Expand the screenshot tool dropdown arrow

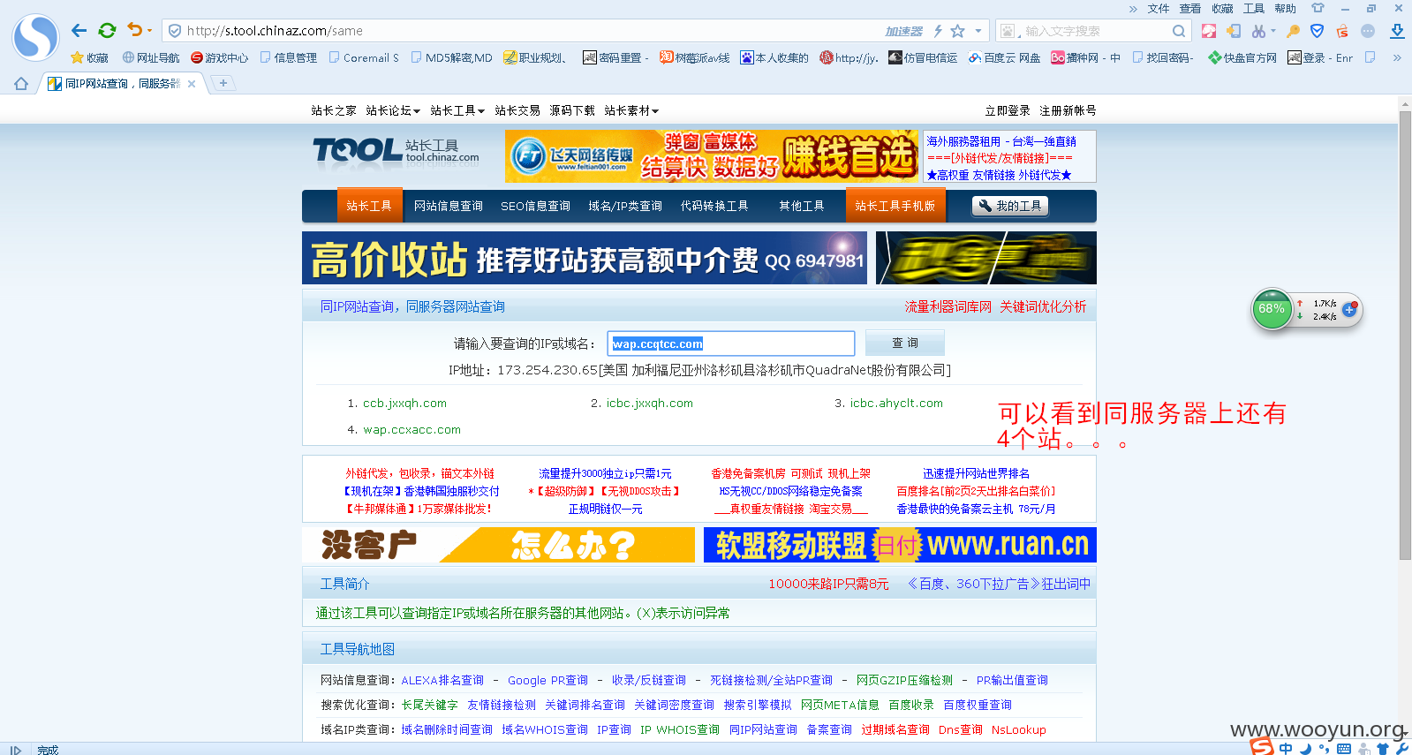point(1273,31)
